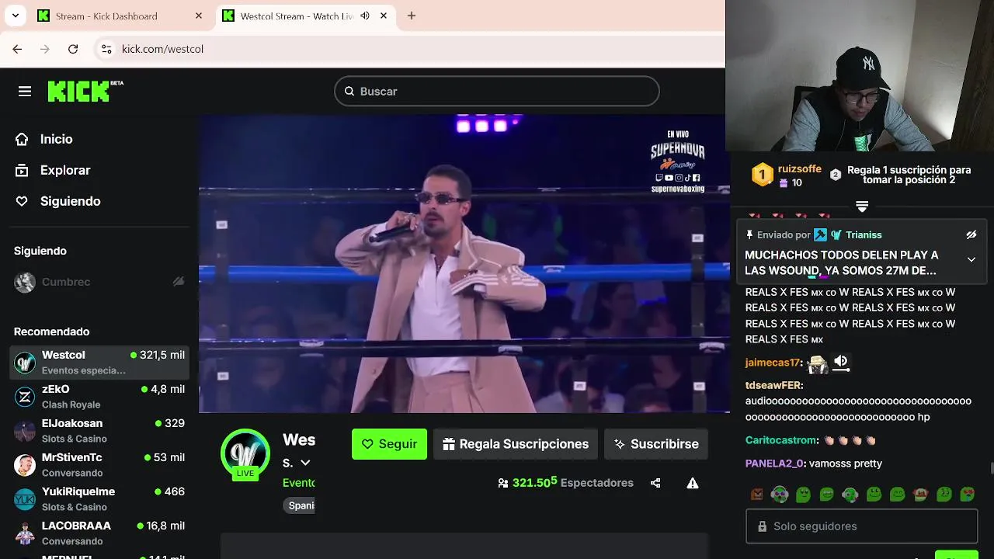Image resolution: width=994 pixels, height=559 pixels.
Task: Click the site information icon in address bar
Action: [107, 49]
